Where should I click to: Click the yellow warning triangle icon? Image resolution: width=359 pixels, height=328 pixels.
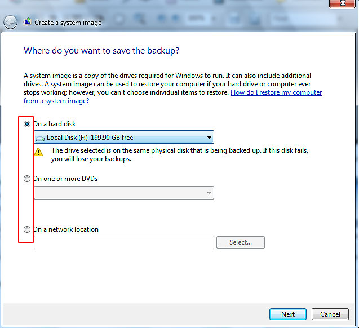[x=38, y=152]
